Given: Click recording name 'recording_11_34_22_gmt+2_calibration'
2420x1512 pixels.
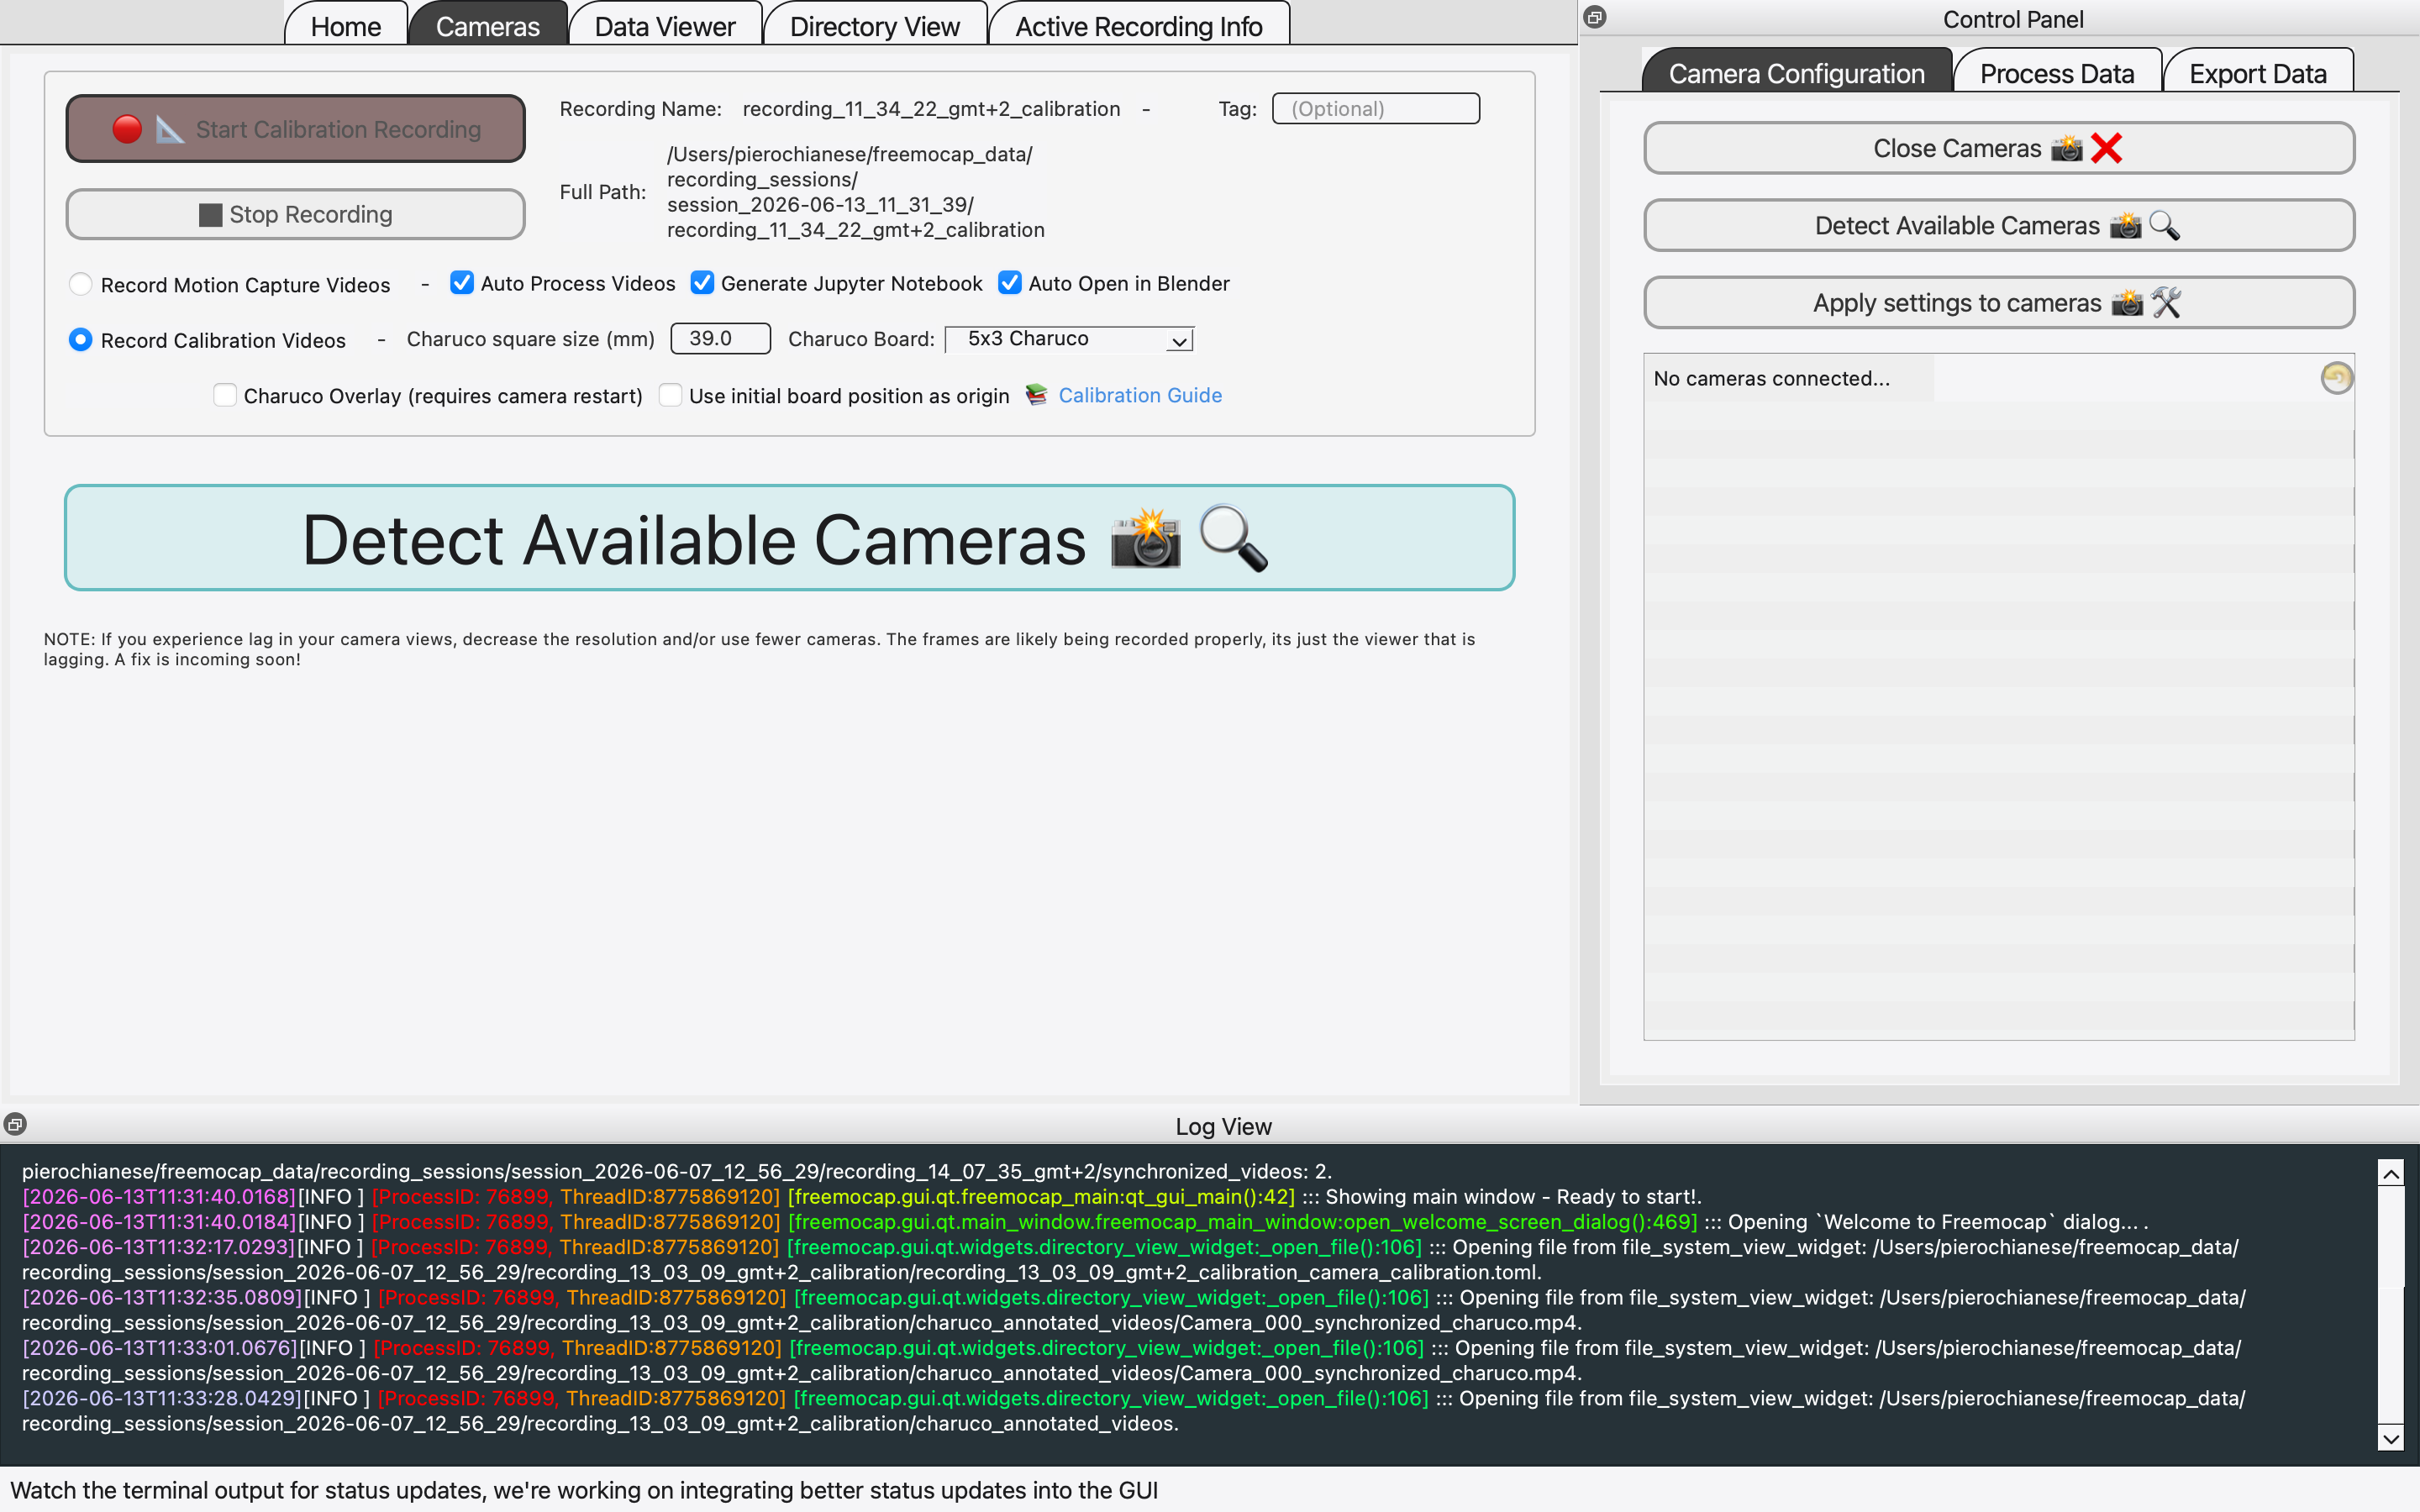Looking at the screenshot, I should (931, 108).
